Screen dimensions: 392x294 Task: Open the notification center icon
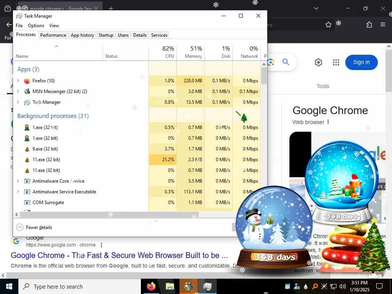pos(379,286)
